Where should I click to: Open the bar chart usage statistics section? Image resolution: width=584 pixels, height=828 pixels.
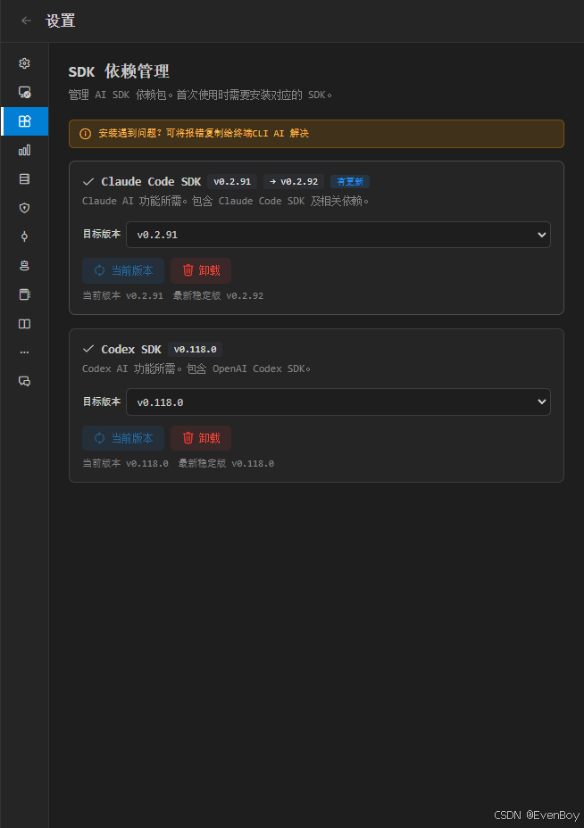[x=24, y=150]
